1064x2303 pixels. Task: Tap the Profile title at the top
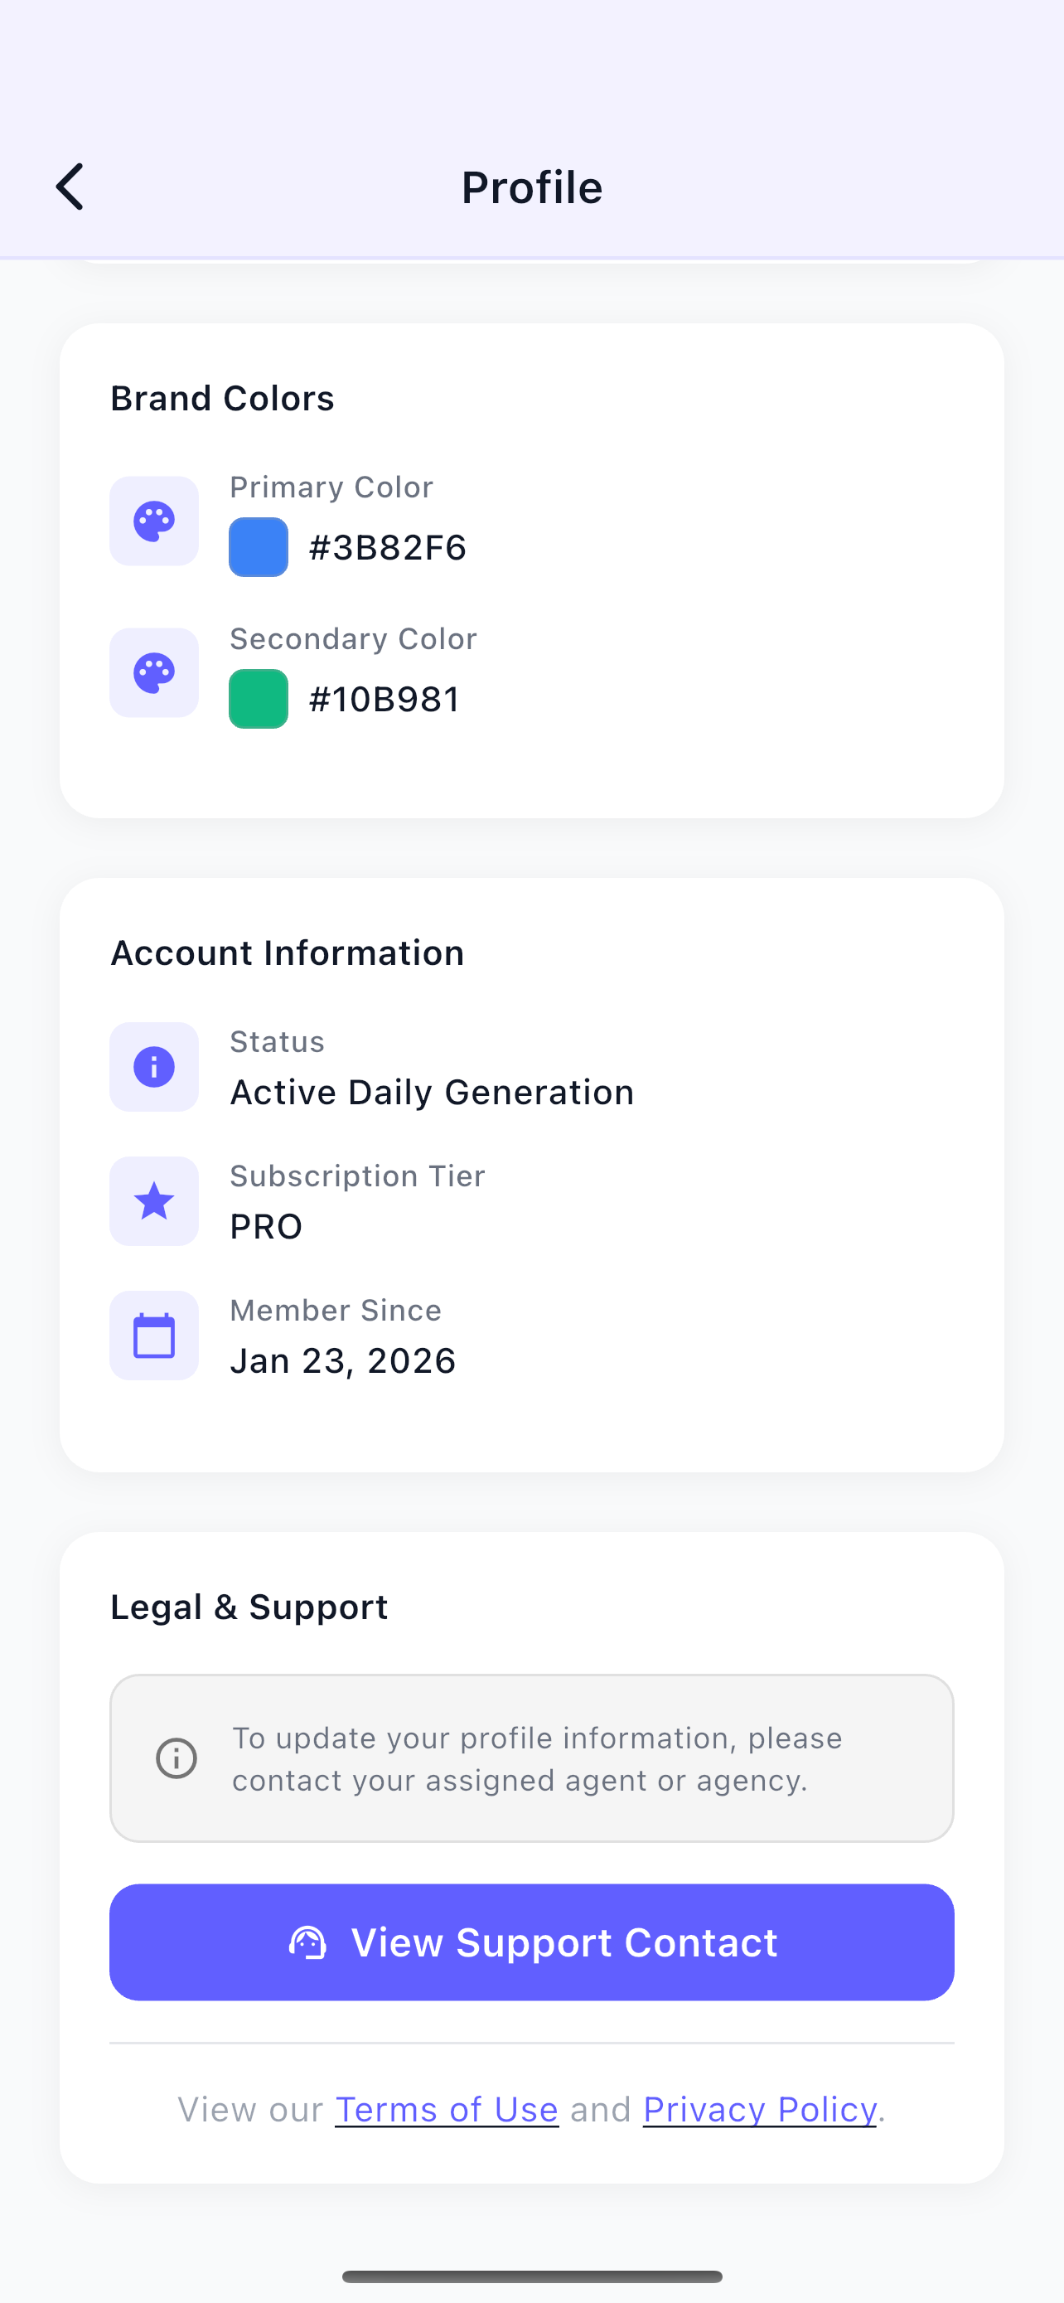coord(531,187)
